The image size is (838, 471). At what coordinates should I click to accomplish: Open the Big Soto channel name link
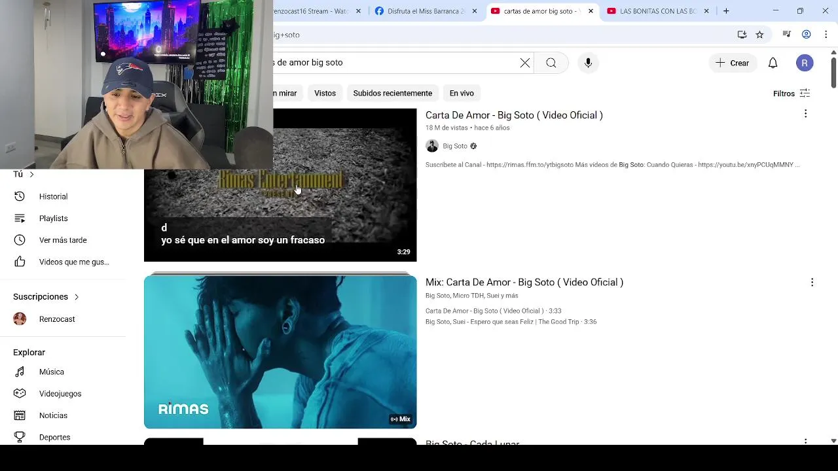pyautogui.click(x=455, y=146)
